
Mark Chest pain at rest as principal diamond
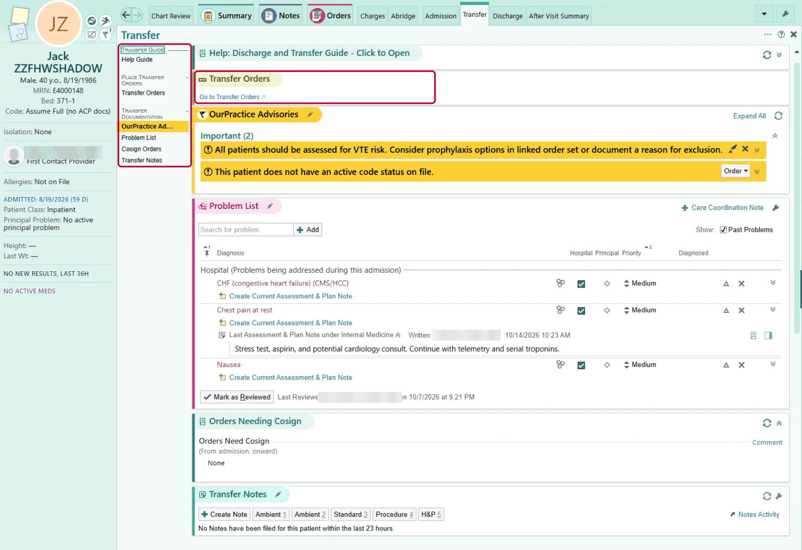tap(607, 311)
